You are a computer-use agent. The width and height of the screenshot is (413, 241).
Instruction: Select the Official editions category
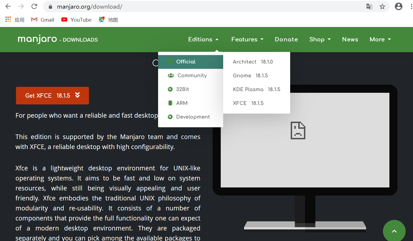(191, 62)
